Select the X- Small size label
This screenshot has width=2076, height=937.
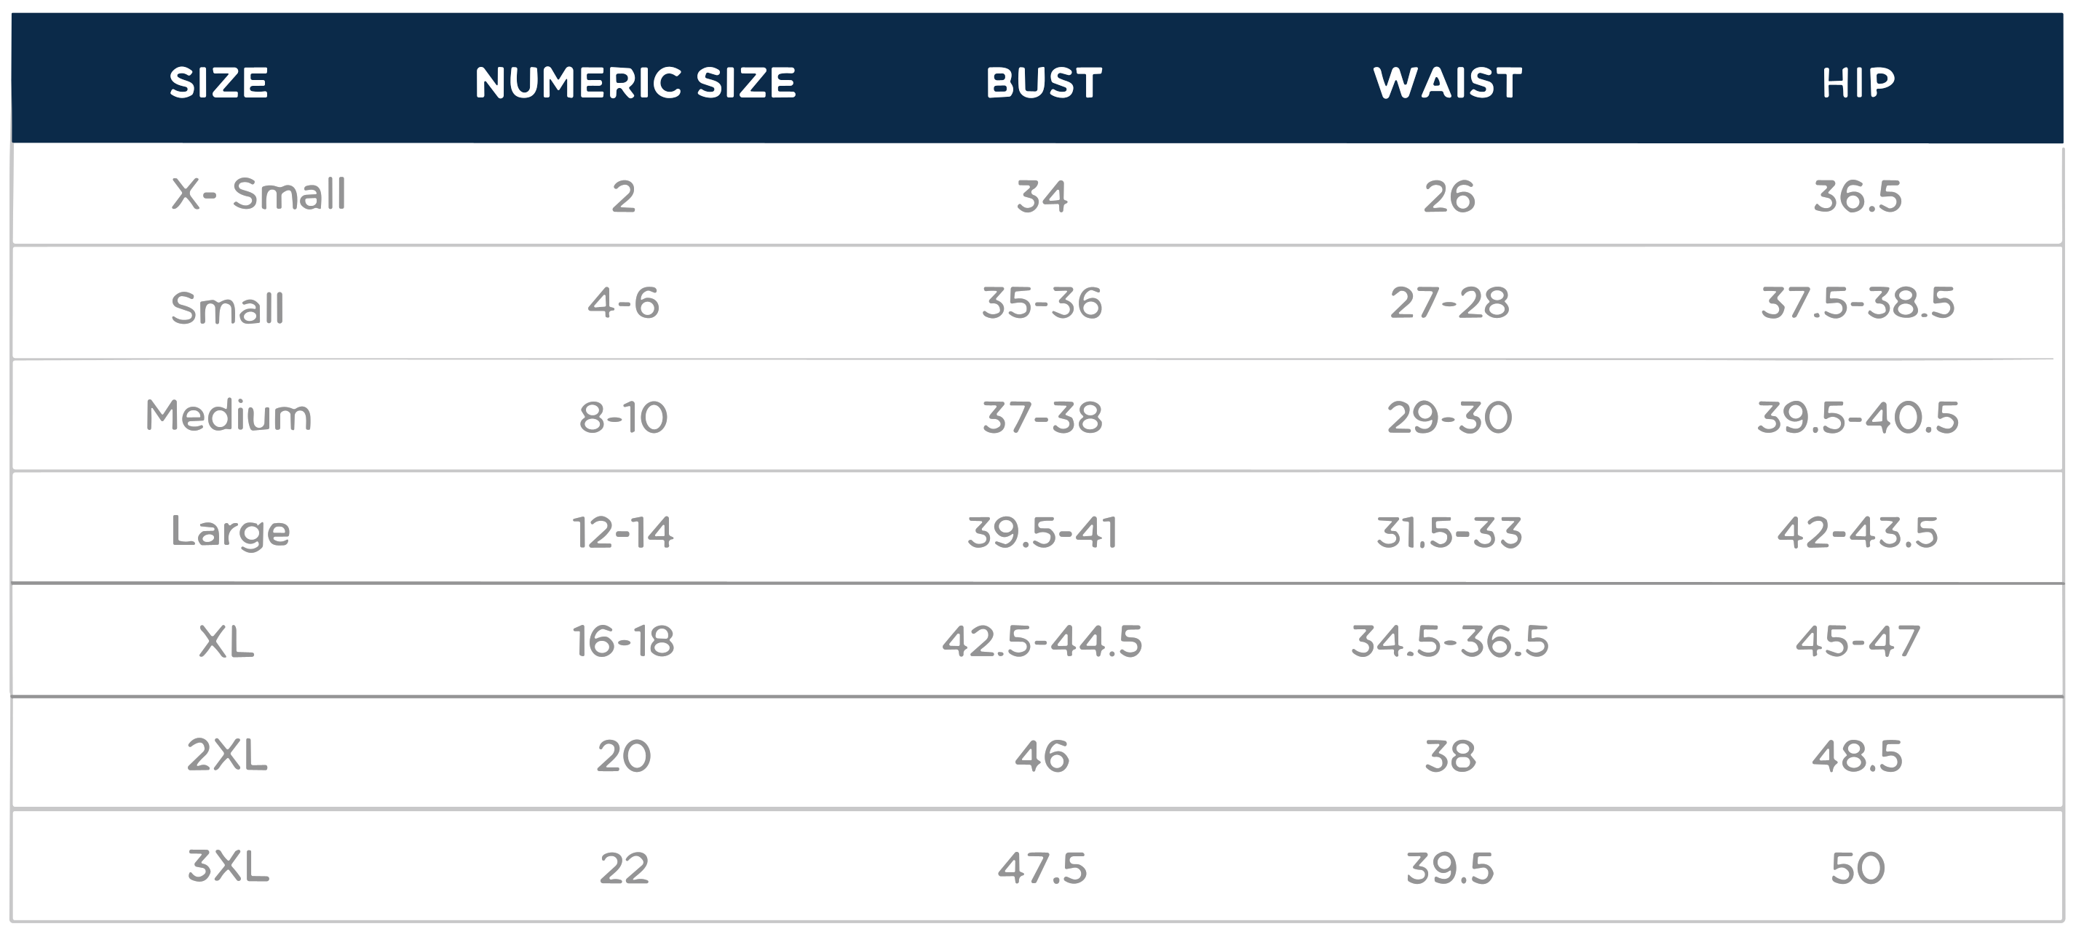pyautogui.click(x=258, y=194)
